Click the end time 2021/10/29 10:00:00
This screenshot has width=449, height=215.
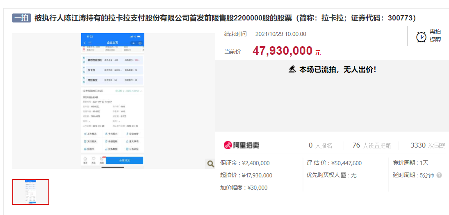(280, 34)
